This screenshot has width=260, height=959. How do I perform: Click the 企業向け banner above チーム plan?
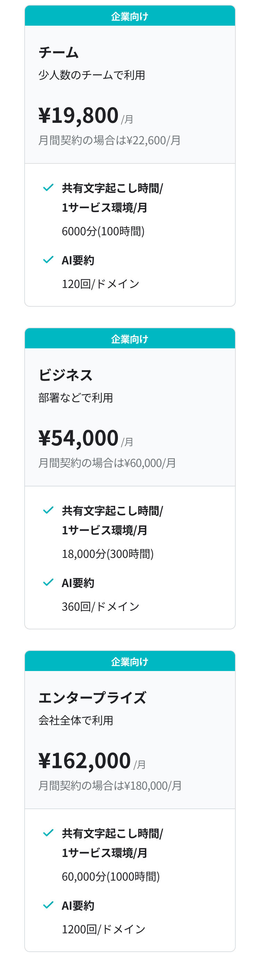[x=130, y=16]
